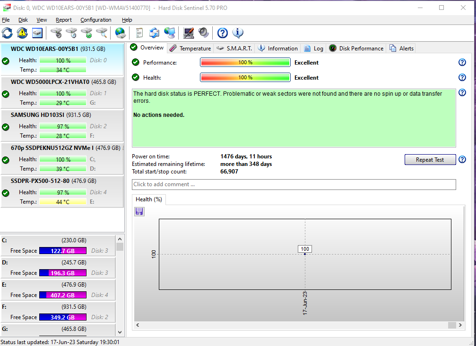The height and width of the screenshot is (346, 476).
Task: Click the green check icon beside Performance label
Action: [135, 62]
